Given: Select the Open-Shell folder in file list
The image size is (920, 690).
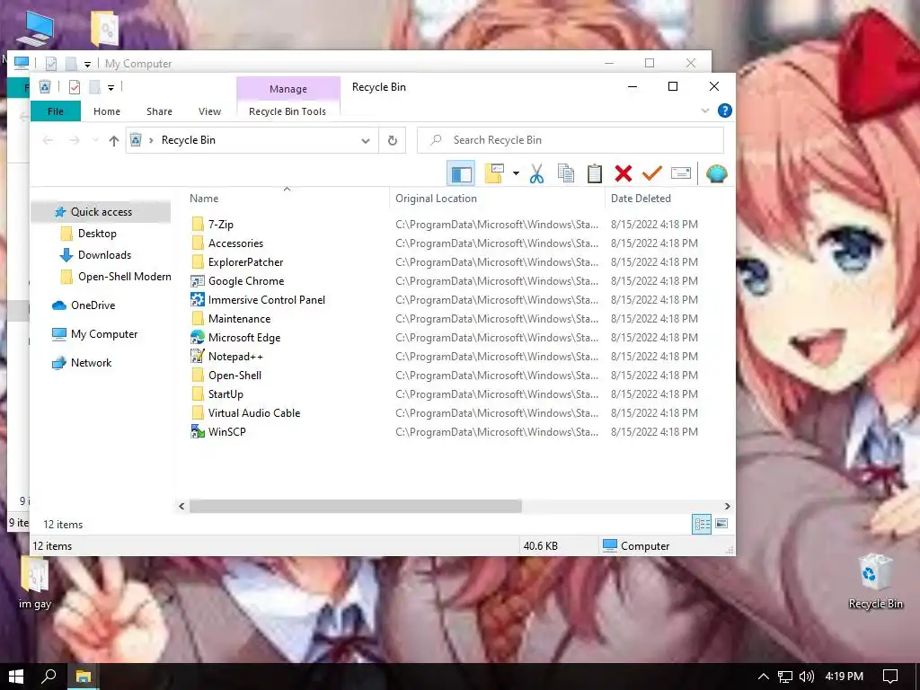Looking at the screenshot, I should [234, 375].
